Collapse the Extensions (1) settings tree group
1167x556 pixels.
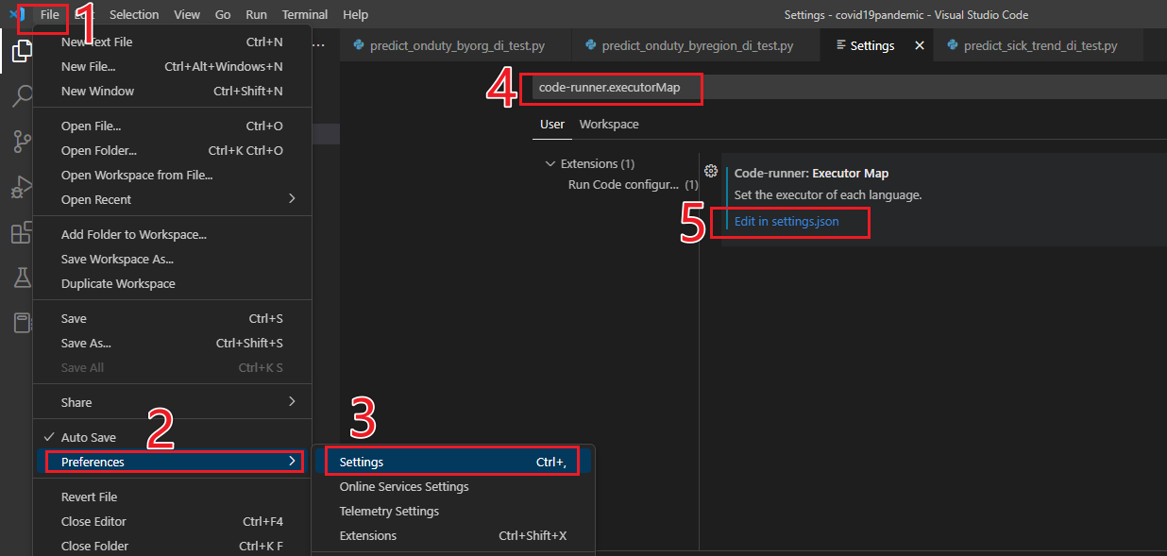[550, 164]
